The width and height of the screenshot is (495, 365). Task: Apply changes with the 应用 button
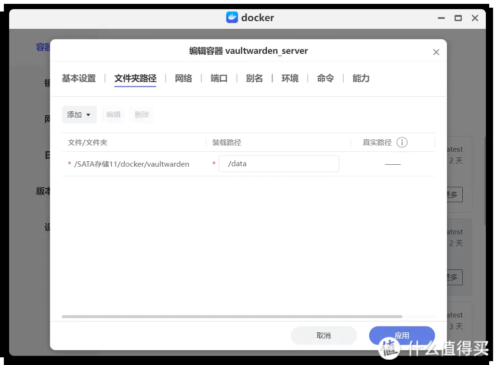(402, 335)
